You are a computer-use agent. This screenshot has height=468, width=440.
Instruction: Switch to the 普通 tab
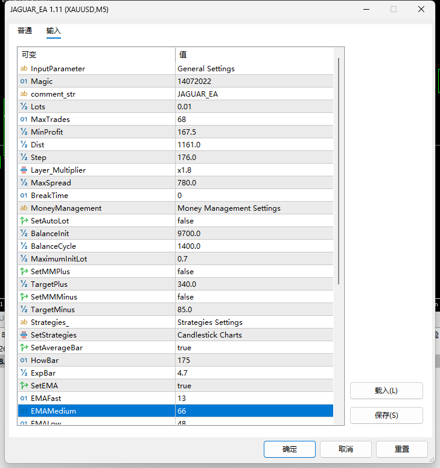pos(25,31)
